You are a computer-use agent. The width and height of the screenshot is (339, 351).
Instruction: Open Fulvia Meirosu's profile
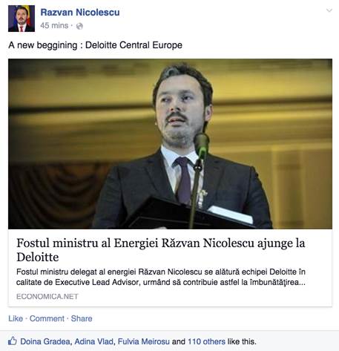click(x=144, y=341)
